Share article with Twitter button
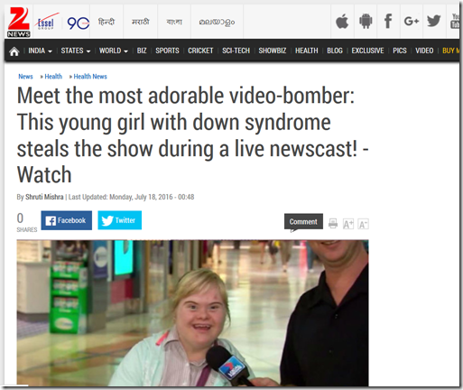Screen dimensions: 463x390 120,220
